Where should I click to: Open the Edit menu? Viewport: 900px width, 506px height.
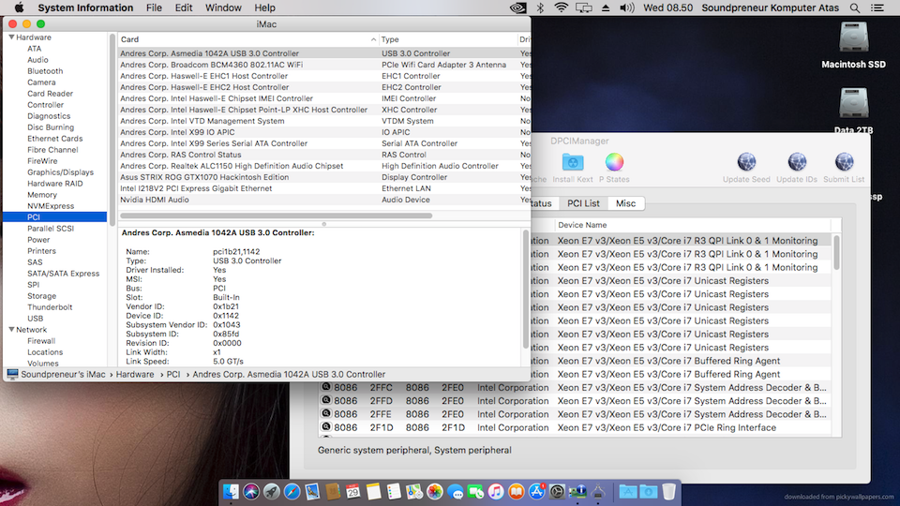[184, 8]
